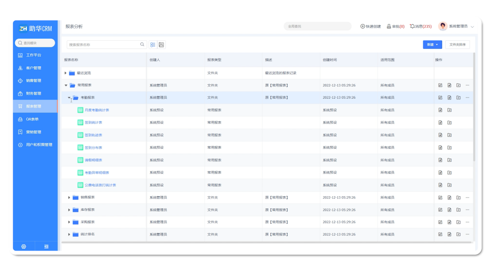Switch to the list view toggle
491x276 pixels.
point(153,45)
